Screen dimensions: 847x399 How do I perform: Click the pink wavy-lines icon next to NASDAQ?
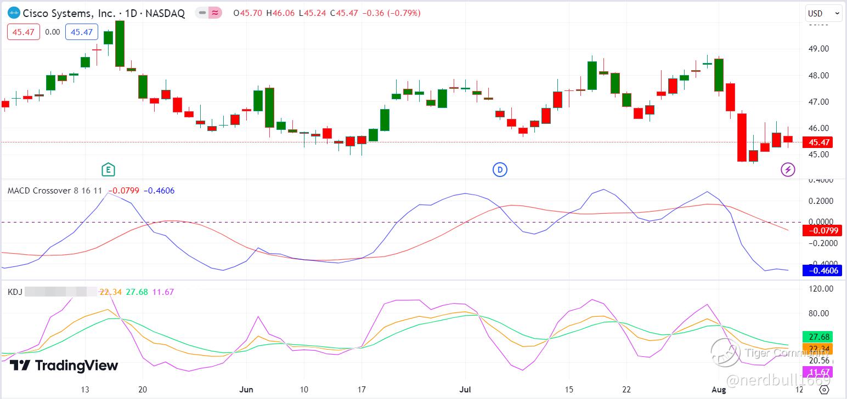[215, 13]
